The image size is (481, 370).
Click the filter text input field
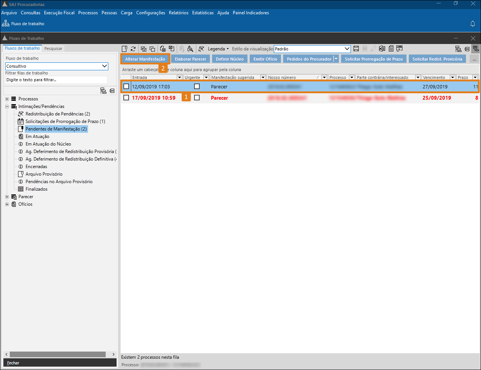tap(56, 80)
